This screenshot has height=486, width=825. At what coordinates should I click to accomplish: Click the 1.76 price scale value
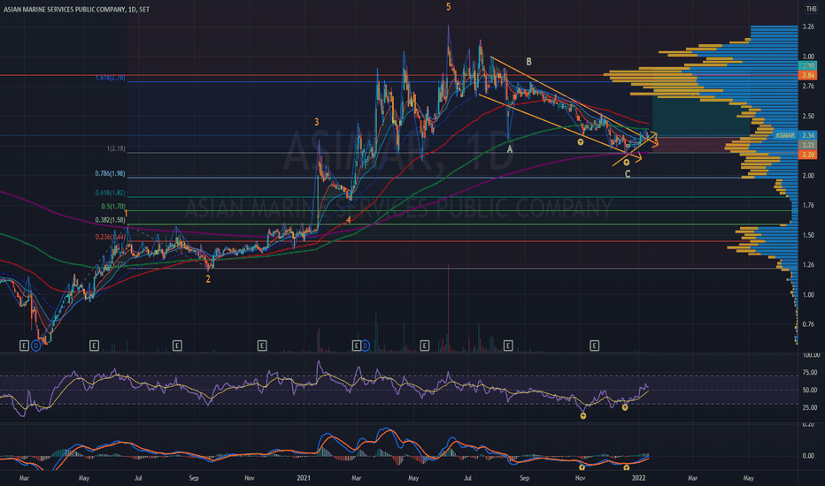[x=808, y=205]
